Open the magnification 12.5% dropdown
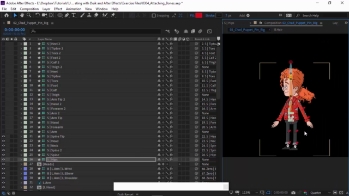349x196 pixels. click(x=250, y=193)
